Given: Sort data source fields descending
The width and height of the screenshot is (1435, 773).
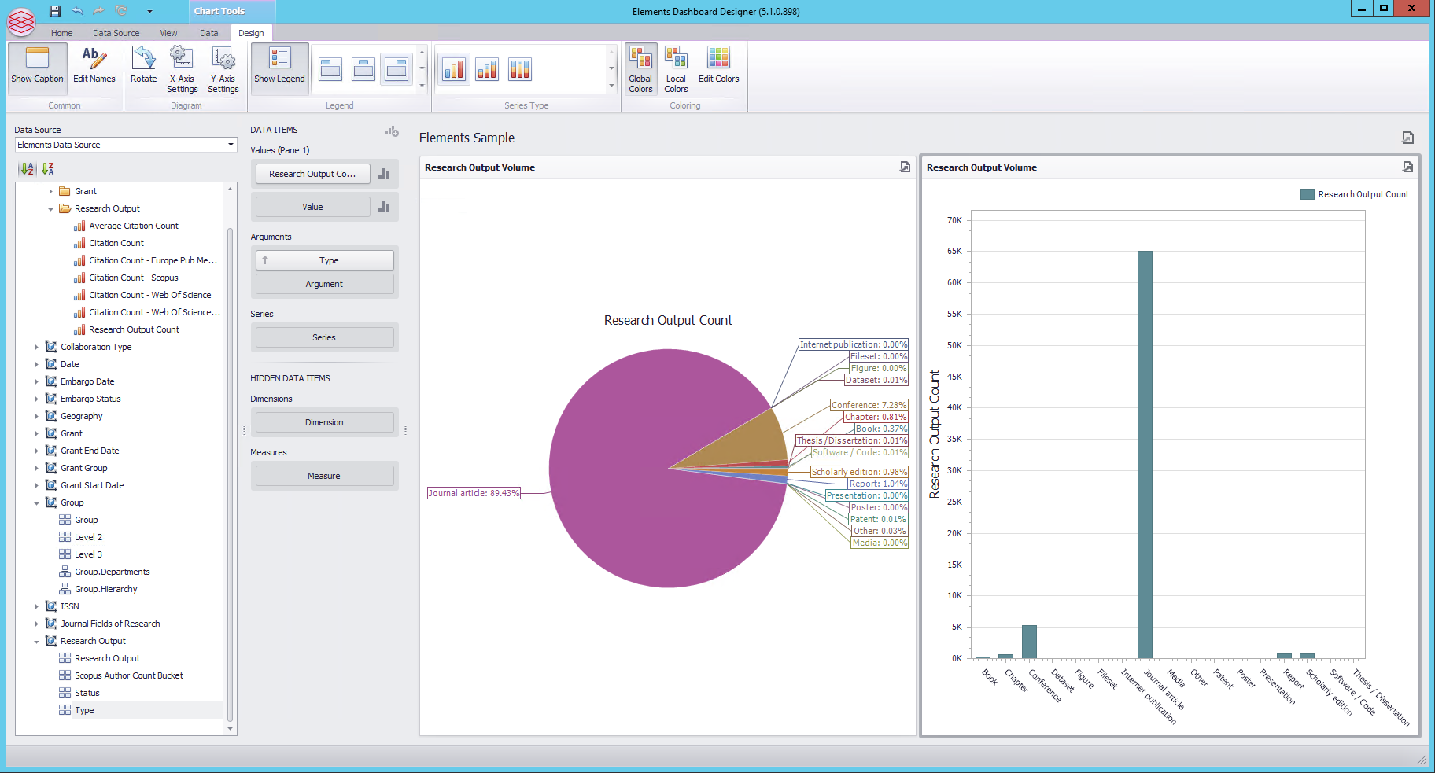Looking at the screenshot, I should pyautogui.click(x=47, y=168).
